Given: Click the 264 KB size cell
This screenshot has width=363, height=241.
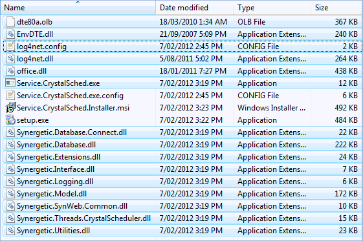Looking at the screenshot, I should point(346,59).
